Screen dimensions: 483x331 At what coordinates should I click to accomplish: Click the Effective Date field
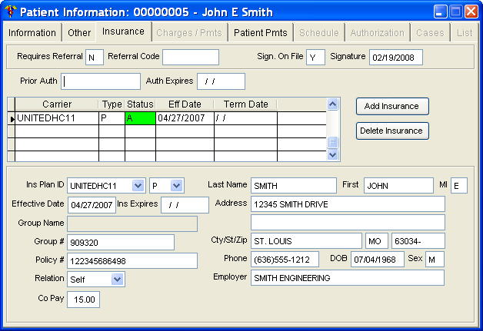tap(92, 205)
